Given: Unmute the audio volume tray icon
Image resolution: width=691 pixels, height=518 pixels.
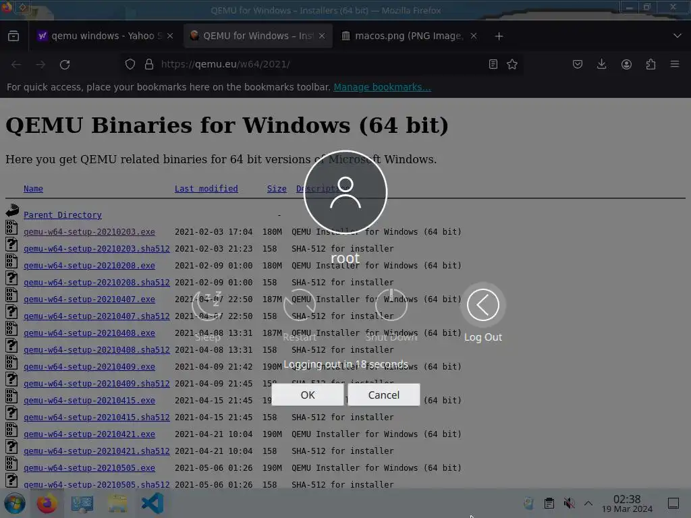Looking at the screenshot, I should click(x=569, y=503).
